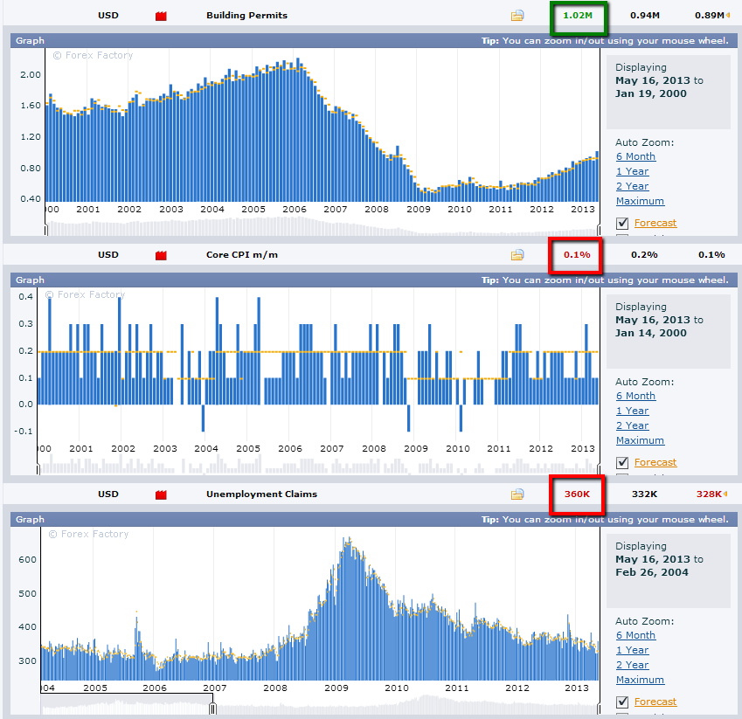Click the Building Permits graph range overview strip
This screenshot has height=719, width=742.
click(x=322, y=226)
